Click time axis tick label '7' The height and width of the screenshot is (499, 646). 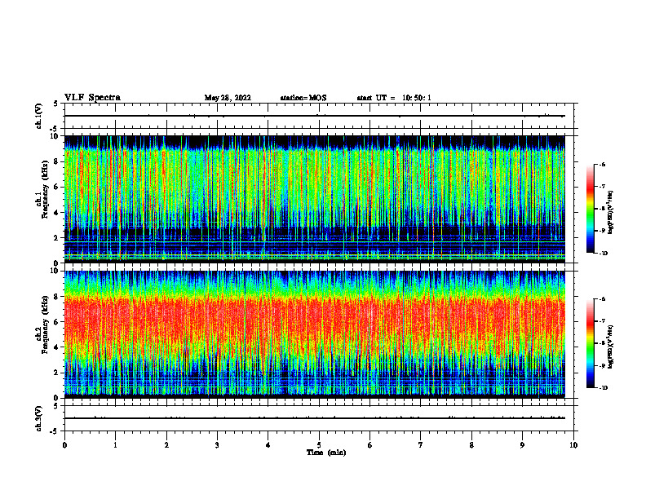[x=421, y=445]
